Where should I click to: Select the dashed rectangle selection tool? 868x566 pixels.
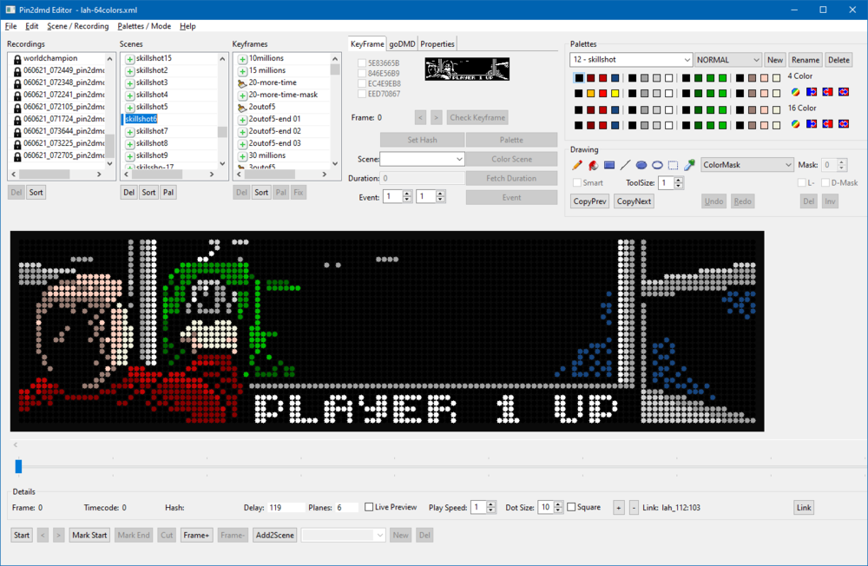674,165
